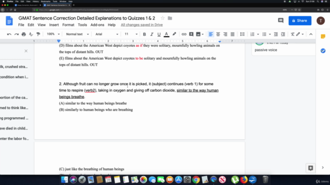Viewport: 330px width, 185px height.
Task: Set right text alignment
Action: tap(225, 34)
